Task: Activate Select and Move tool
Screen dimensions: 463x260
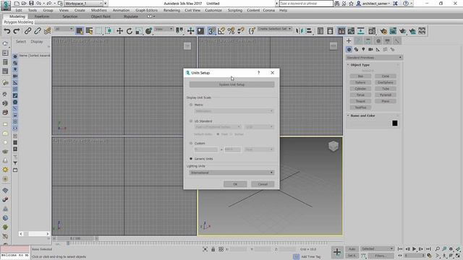Action: 119,30
